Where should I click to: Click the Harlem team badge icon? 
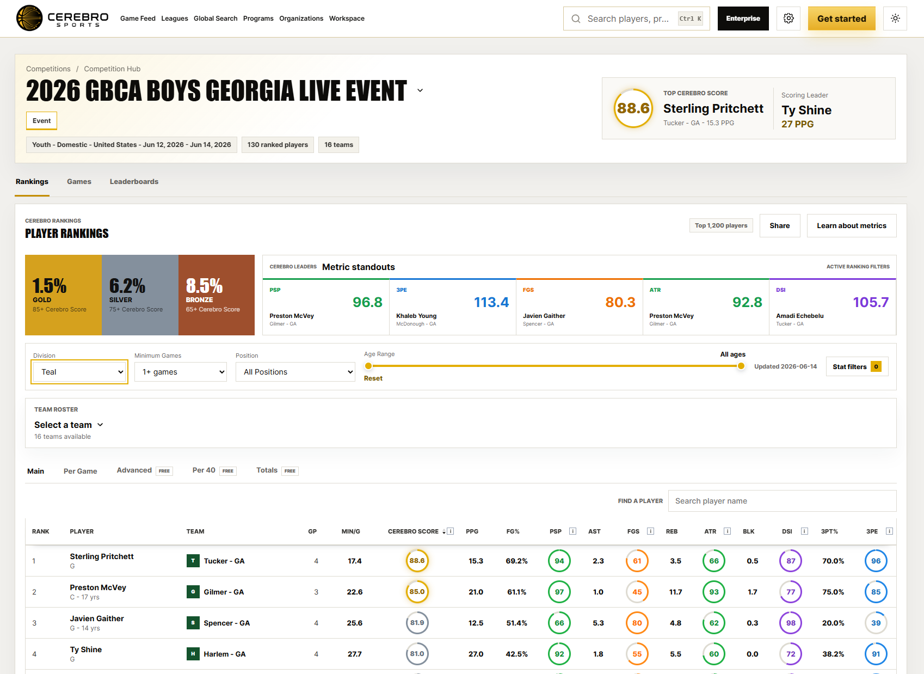[193, 654]
